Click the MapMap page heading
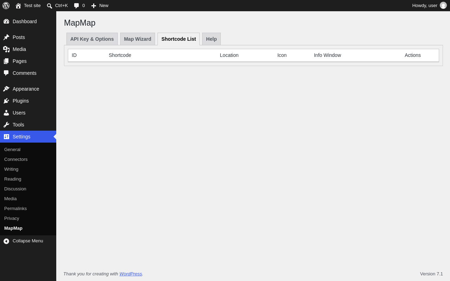The height and width of the screenshot is (281, 450). coord(80,23)
